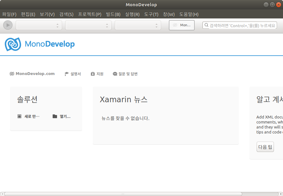
Task: Click the 다음 팁 button
Action: 265,147
